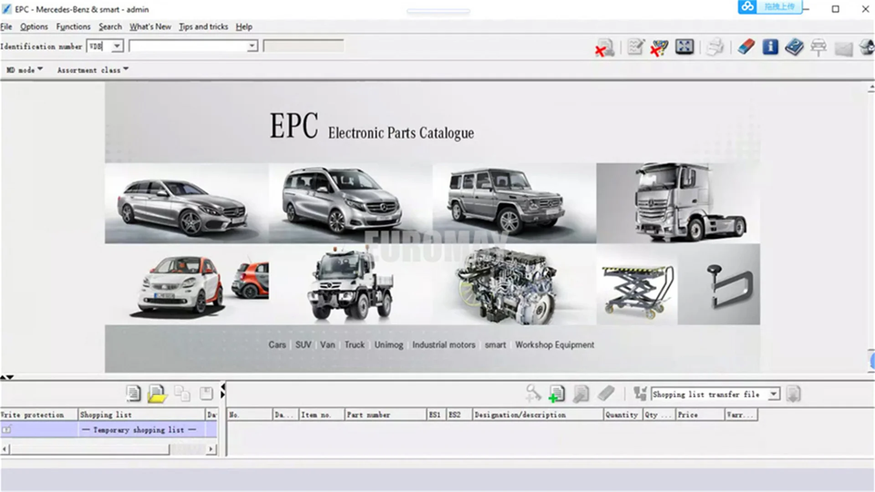875x492 pixels.
Task: Expand Shopping list transfer file dropdown
Action: [774, 394]
